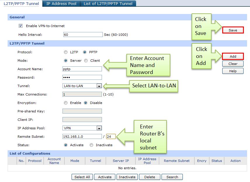Click the Account Name input field
Viewport: 250px width, 182px height.
tap(82, 69)
